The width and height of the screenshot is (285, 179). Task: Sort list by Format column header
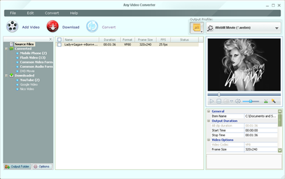[127, 39]
